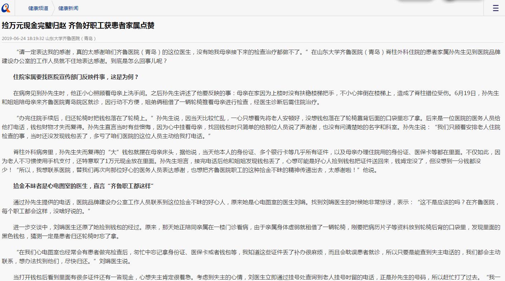The height and width of the screenshot is (281, 505).
Task: Open 健康新闻 breadcrumb link
Action: [68, 8]
